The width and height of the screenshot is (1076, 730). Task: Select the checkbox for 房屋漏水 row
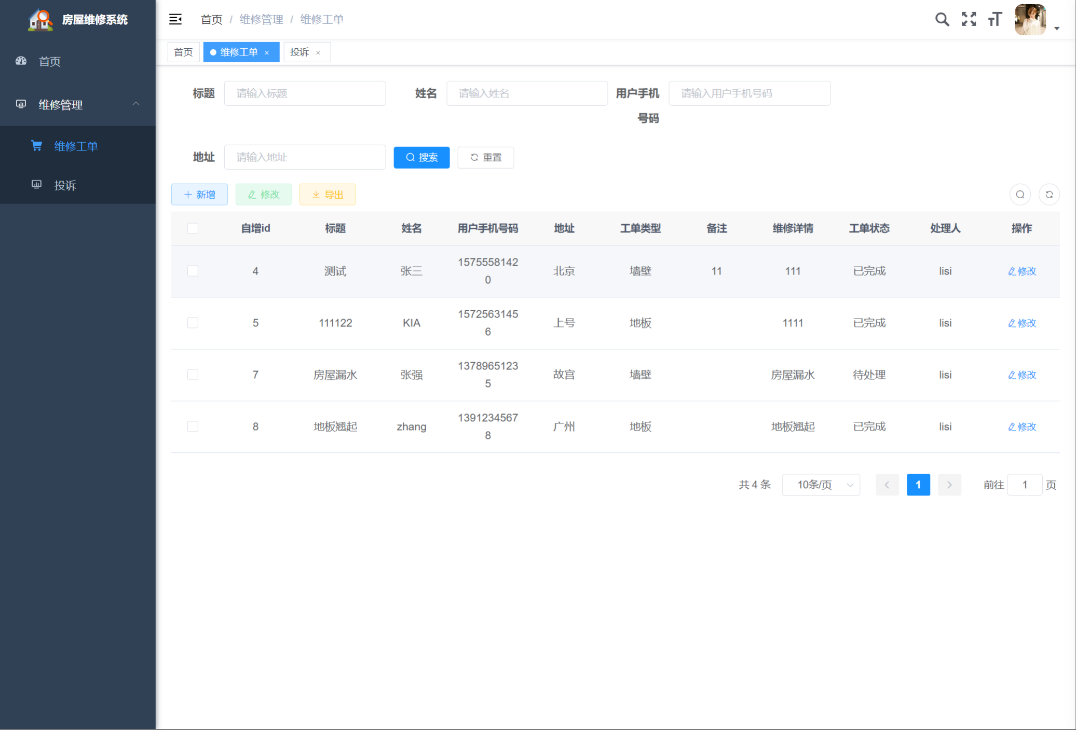tap(193, 375)
